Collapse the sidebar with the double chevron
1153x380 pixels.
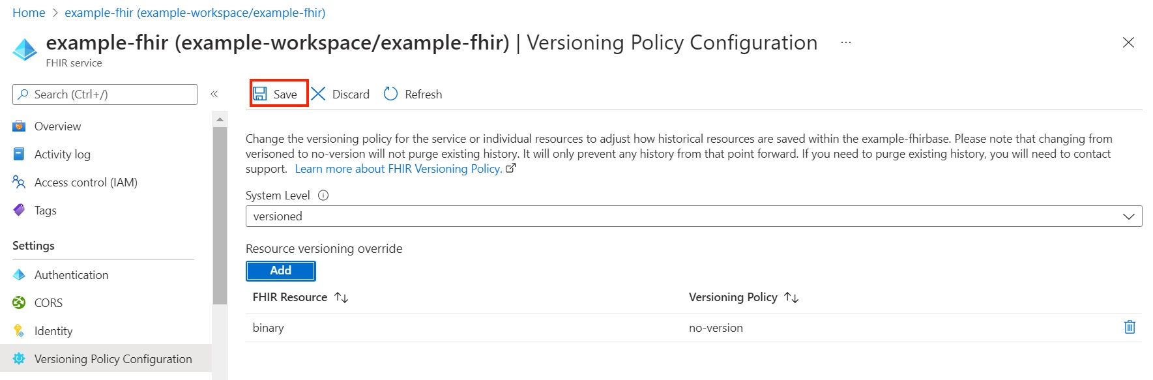(x=214, y=95)
